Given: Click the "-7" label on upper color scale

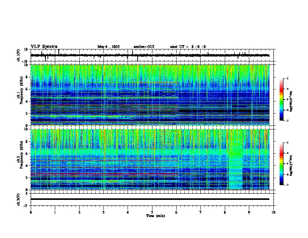Looking at the screenshot, I should point(287,121).
